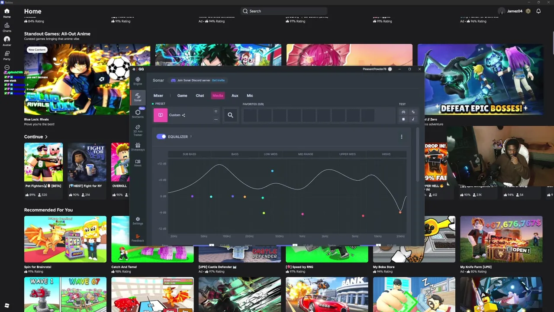The image size is (554, 312).
Task: Switch to the Mixer tab
Action: [158, 96]
